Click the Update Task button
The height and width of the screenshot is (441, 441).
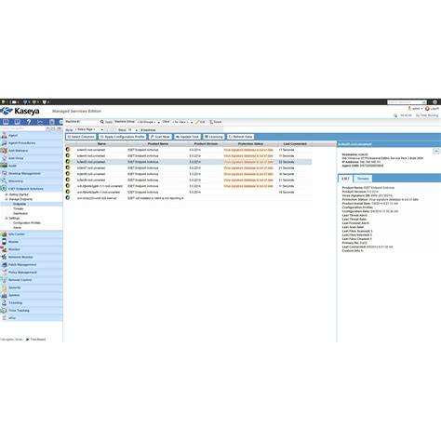187,137
